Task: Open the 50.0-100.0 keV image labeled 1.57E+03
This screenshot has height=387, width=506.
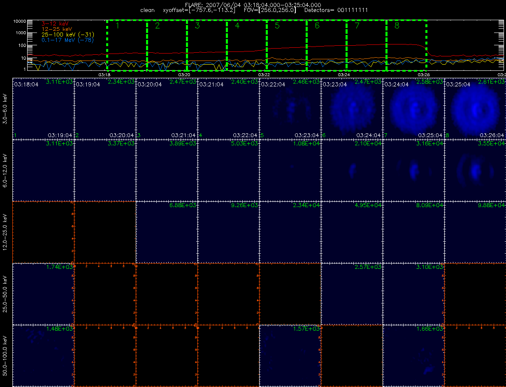Action: (x=290, y=355)
